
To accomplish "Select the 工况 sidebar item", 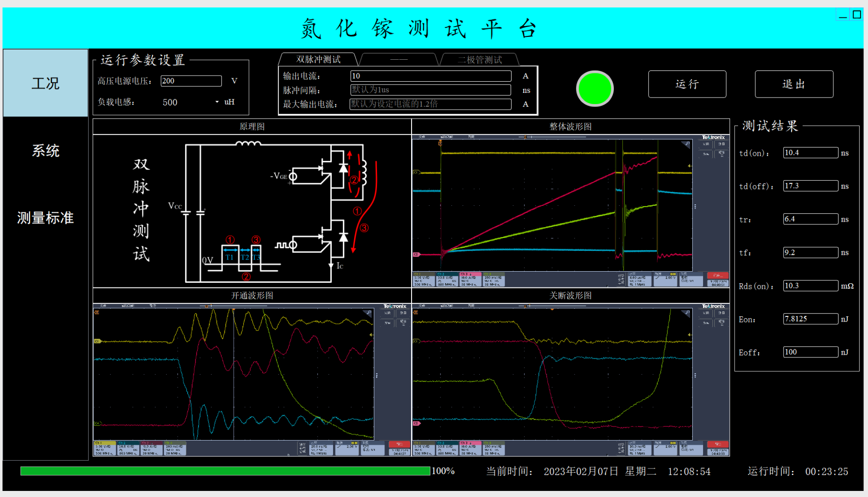I will coord(45,83).
